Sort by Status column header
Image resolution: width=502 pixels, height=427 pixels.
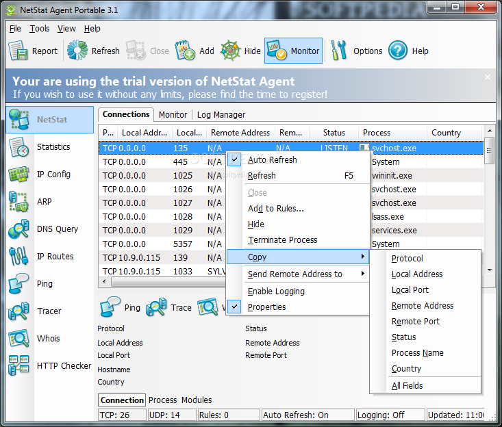tap(334, 133)
